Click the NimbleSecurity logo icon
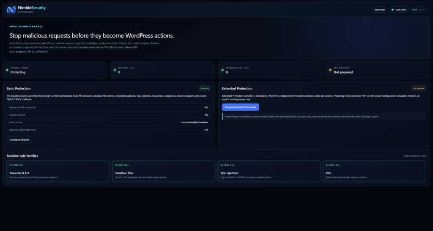The height and width of the screenshot is (231, 433). tap(11, 10)
